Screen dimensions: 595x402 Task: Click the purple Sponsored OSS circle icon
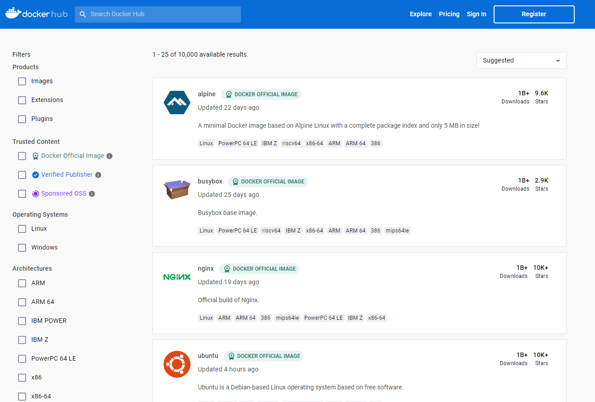36,194
